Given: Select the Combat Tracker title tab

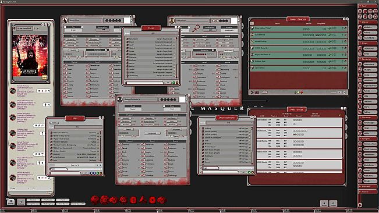Looking at the screenshot, I should click(298, 19).
